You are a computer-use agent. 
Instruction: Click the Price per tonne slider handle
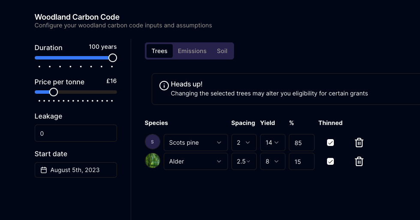click(54, 92)
